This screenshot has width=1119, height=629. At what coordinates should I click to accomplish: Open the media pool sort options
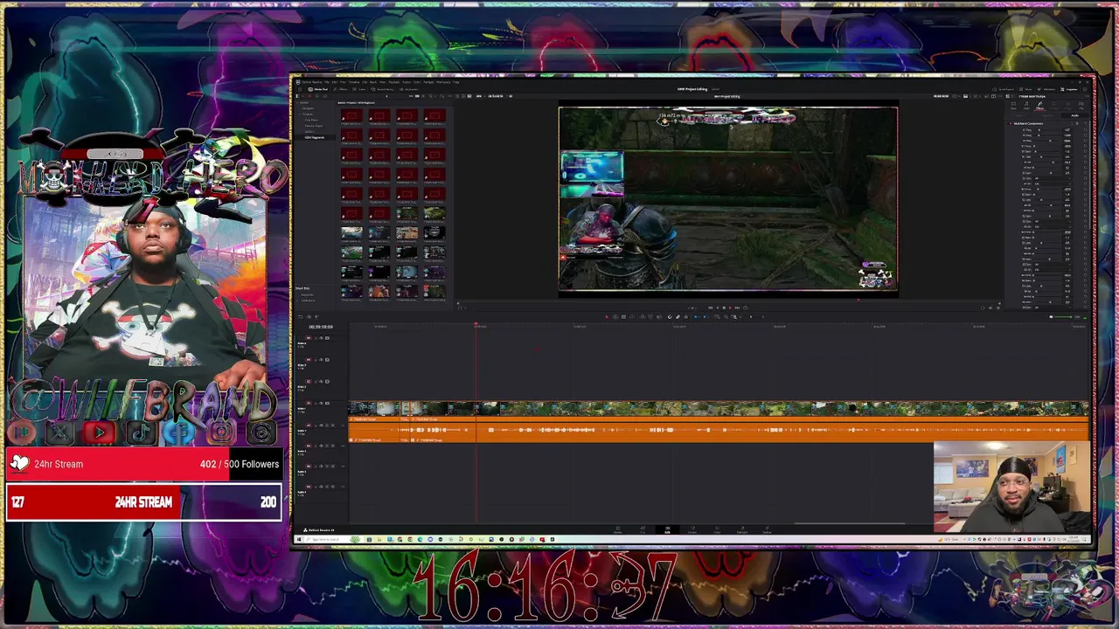coord(442,96)
